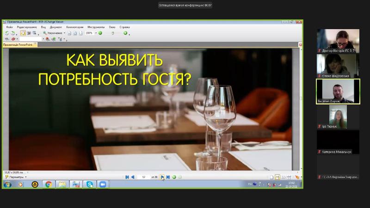This screenshot has width=370, height=208.
Task: Select participant video Доктор Вікторія
Action: click(x=338, y=41)
